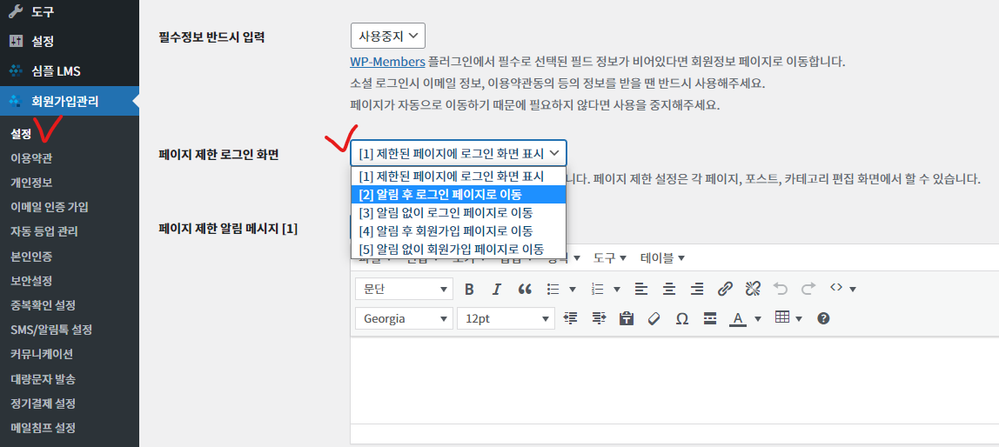
Task: Go to the 본인인증 submenu
Action: (x=31, y=256)
